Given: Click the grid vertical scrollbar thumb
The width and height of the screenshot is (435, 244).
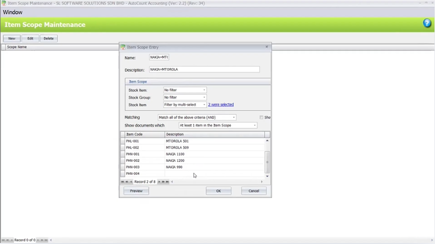Looking at the screenshot, I should coord(267,162).
